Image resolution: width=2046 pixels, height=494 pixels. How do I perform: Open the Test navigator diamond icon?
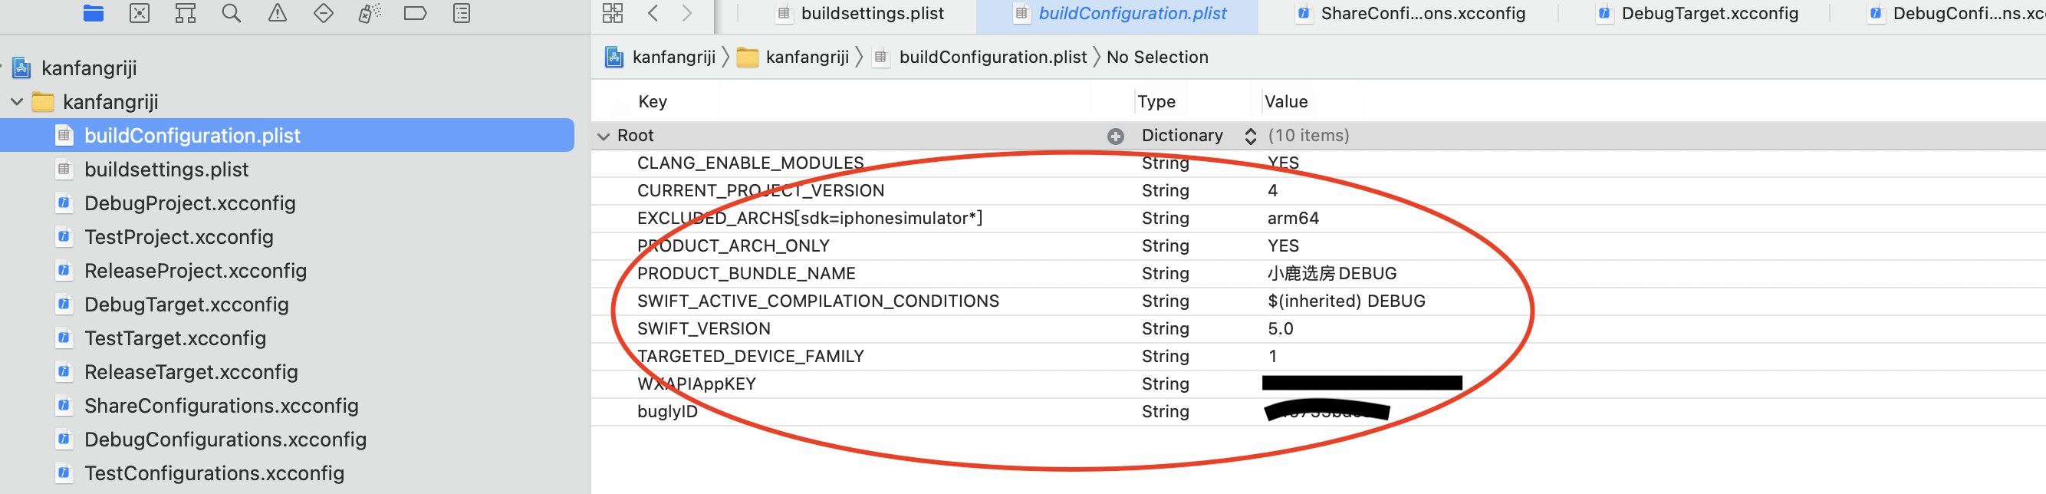click(324, 14)
